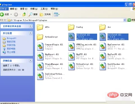Go up one folder level
The width and height of the screenshot is (135, 104).
24,15
